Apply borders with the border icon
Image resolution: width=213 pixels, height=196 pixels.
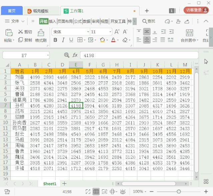click(x=80, y=40)
